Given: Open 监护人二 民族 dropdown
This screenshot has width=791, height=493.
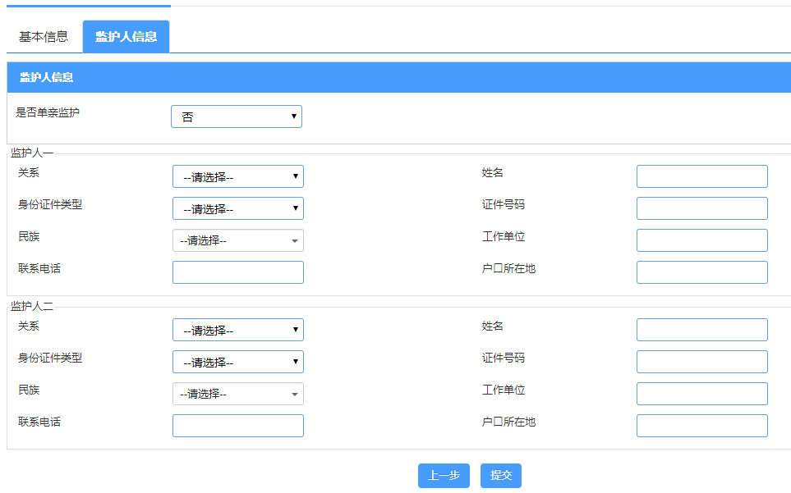Looking at the screenshot, I should [238, 394].
